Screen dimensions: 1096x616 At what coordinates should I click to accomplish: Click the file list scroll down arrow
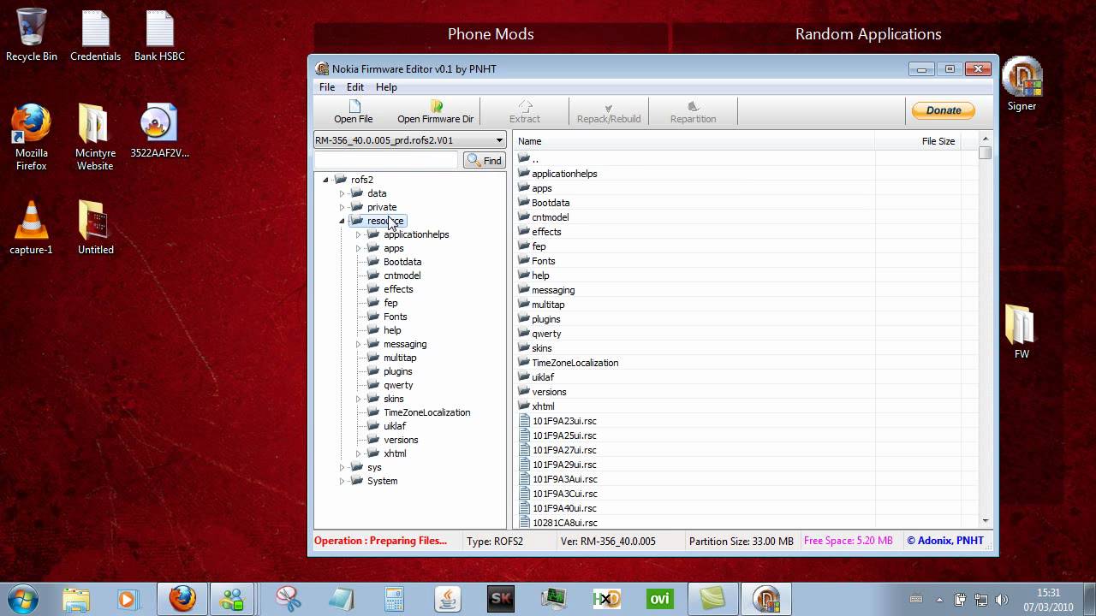[986, 520]
